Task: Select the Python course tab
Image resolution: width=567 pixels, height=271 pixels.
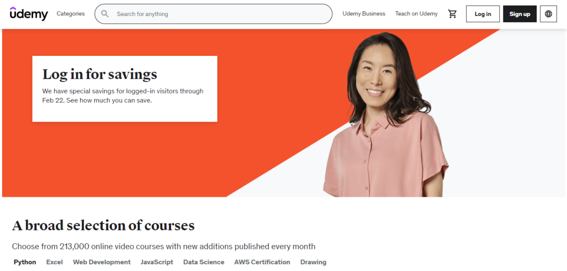Action: coord(25,262)
